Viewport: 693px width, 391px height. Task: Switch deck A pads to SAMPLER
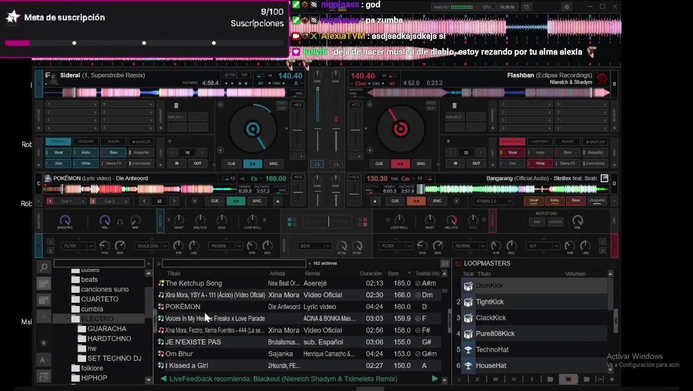click(x=141, y=142)
